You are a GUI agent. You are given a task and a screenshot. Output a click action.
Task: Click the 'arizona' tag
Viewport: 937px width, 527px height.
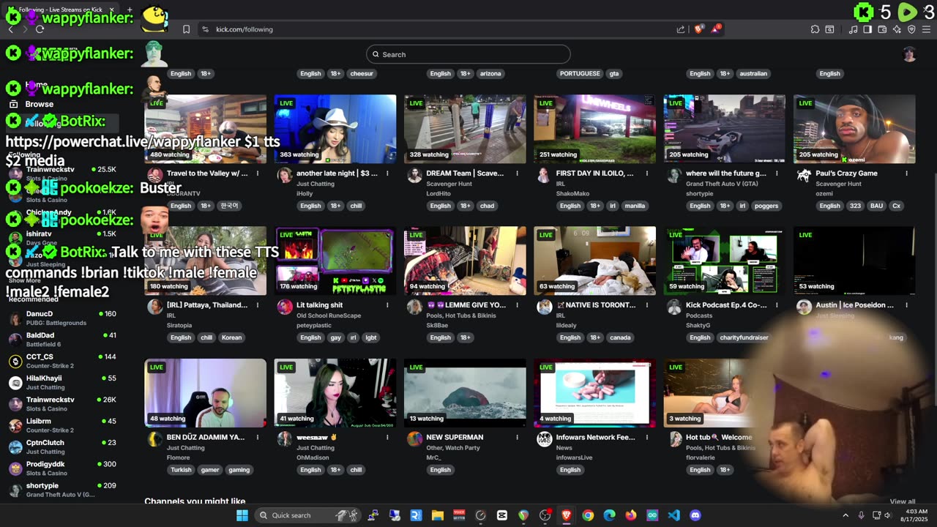pos(490,73)
